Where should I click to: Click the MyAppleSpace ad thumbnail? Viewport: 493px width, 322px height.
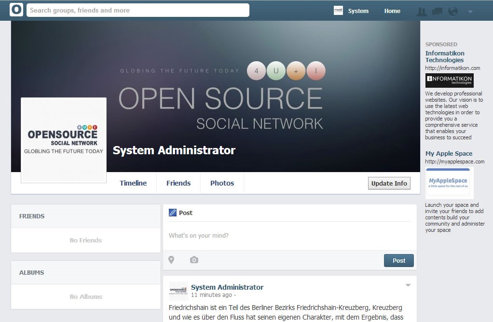pos(448,183)
